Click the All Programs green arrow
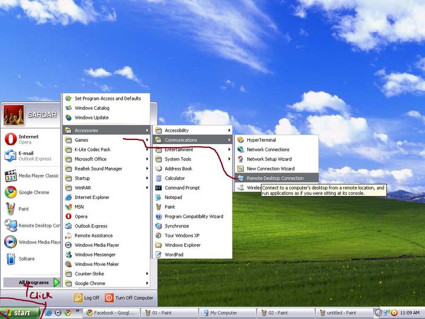 [56, 282]
